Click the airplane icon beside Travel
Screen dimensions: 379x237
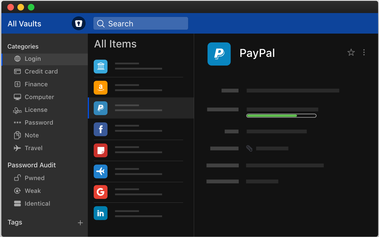pyautogui.click(x=17, y=148)
